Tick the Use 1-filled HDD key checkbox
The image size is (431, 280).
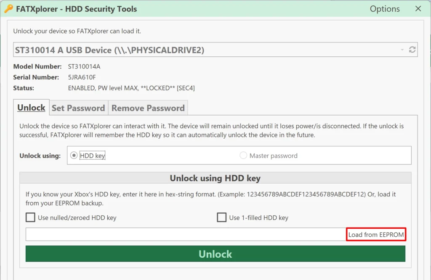221,217
